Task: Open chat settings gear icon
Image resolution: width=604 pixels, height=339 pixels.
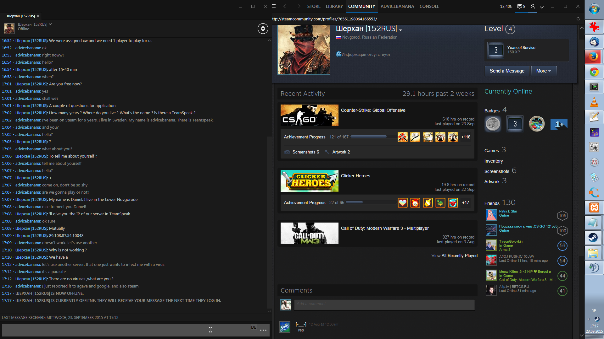Action: point(263,29)
